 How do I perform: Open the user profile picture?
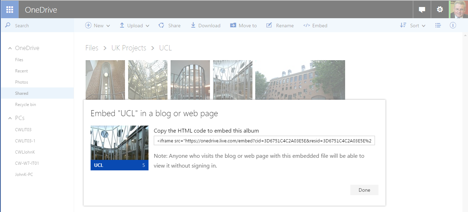pos(459,9)
